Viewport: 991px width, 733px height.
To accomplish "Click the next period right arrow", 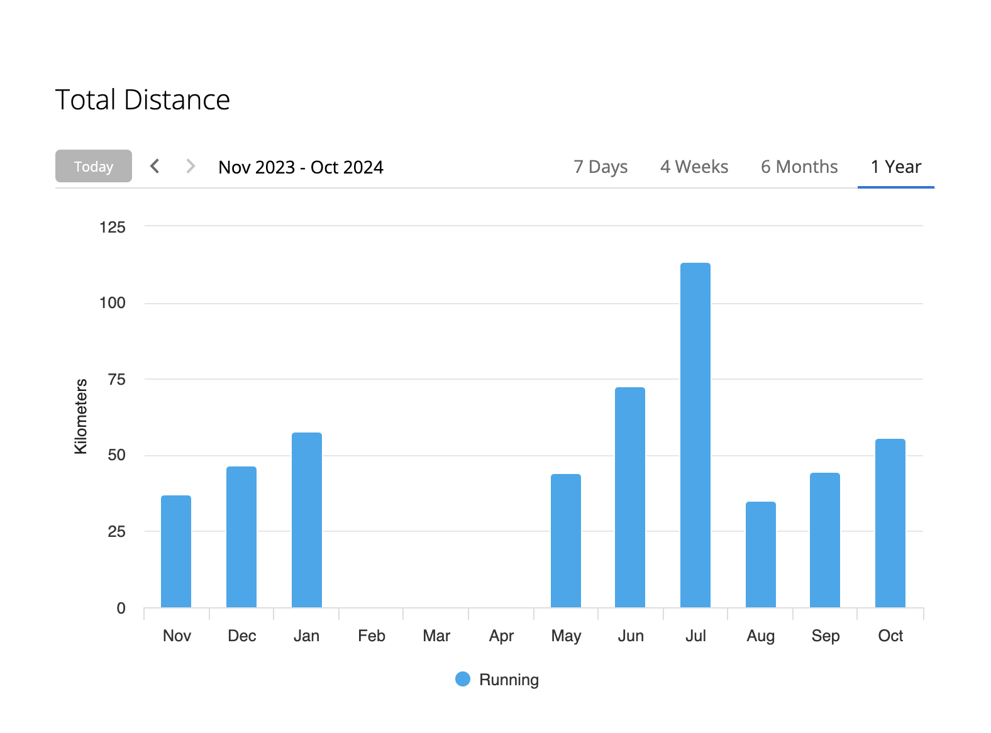I will [x=191, y=167].
